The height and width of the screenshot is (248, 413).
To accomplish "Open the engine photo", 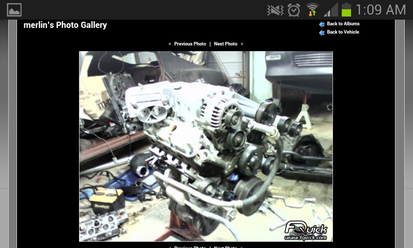I will [206, 146].
